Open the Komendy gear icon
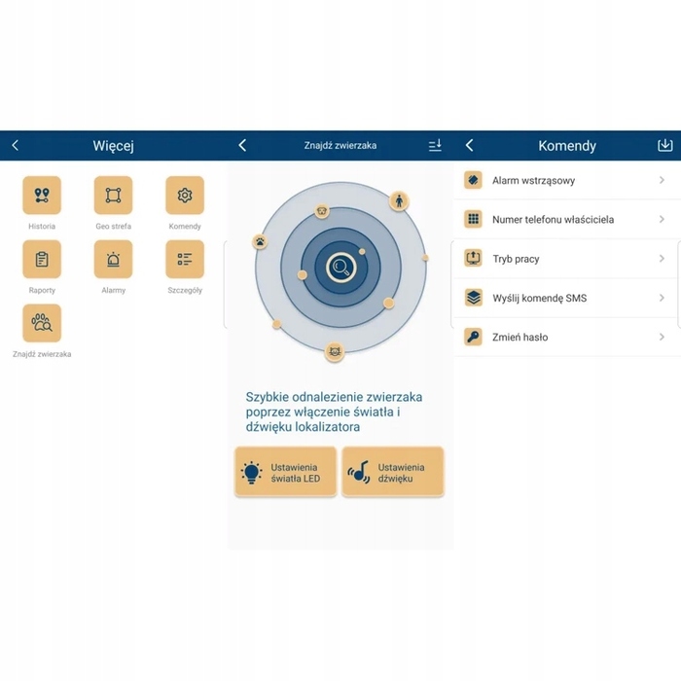This screenshot has height=681, width=681. coord(185,196)
